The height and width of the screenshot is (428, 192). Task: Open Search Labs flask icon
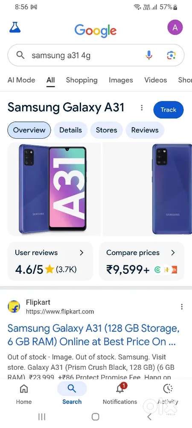[15, 27]
